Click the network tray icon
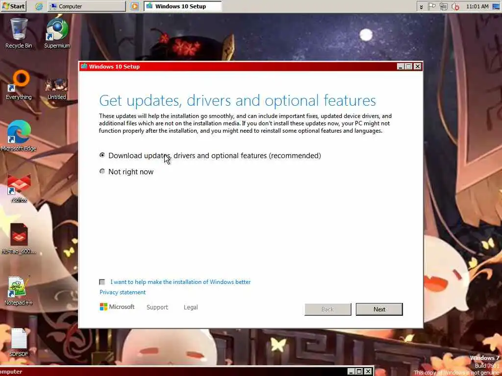502x376 pixels. click(443, 6)
